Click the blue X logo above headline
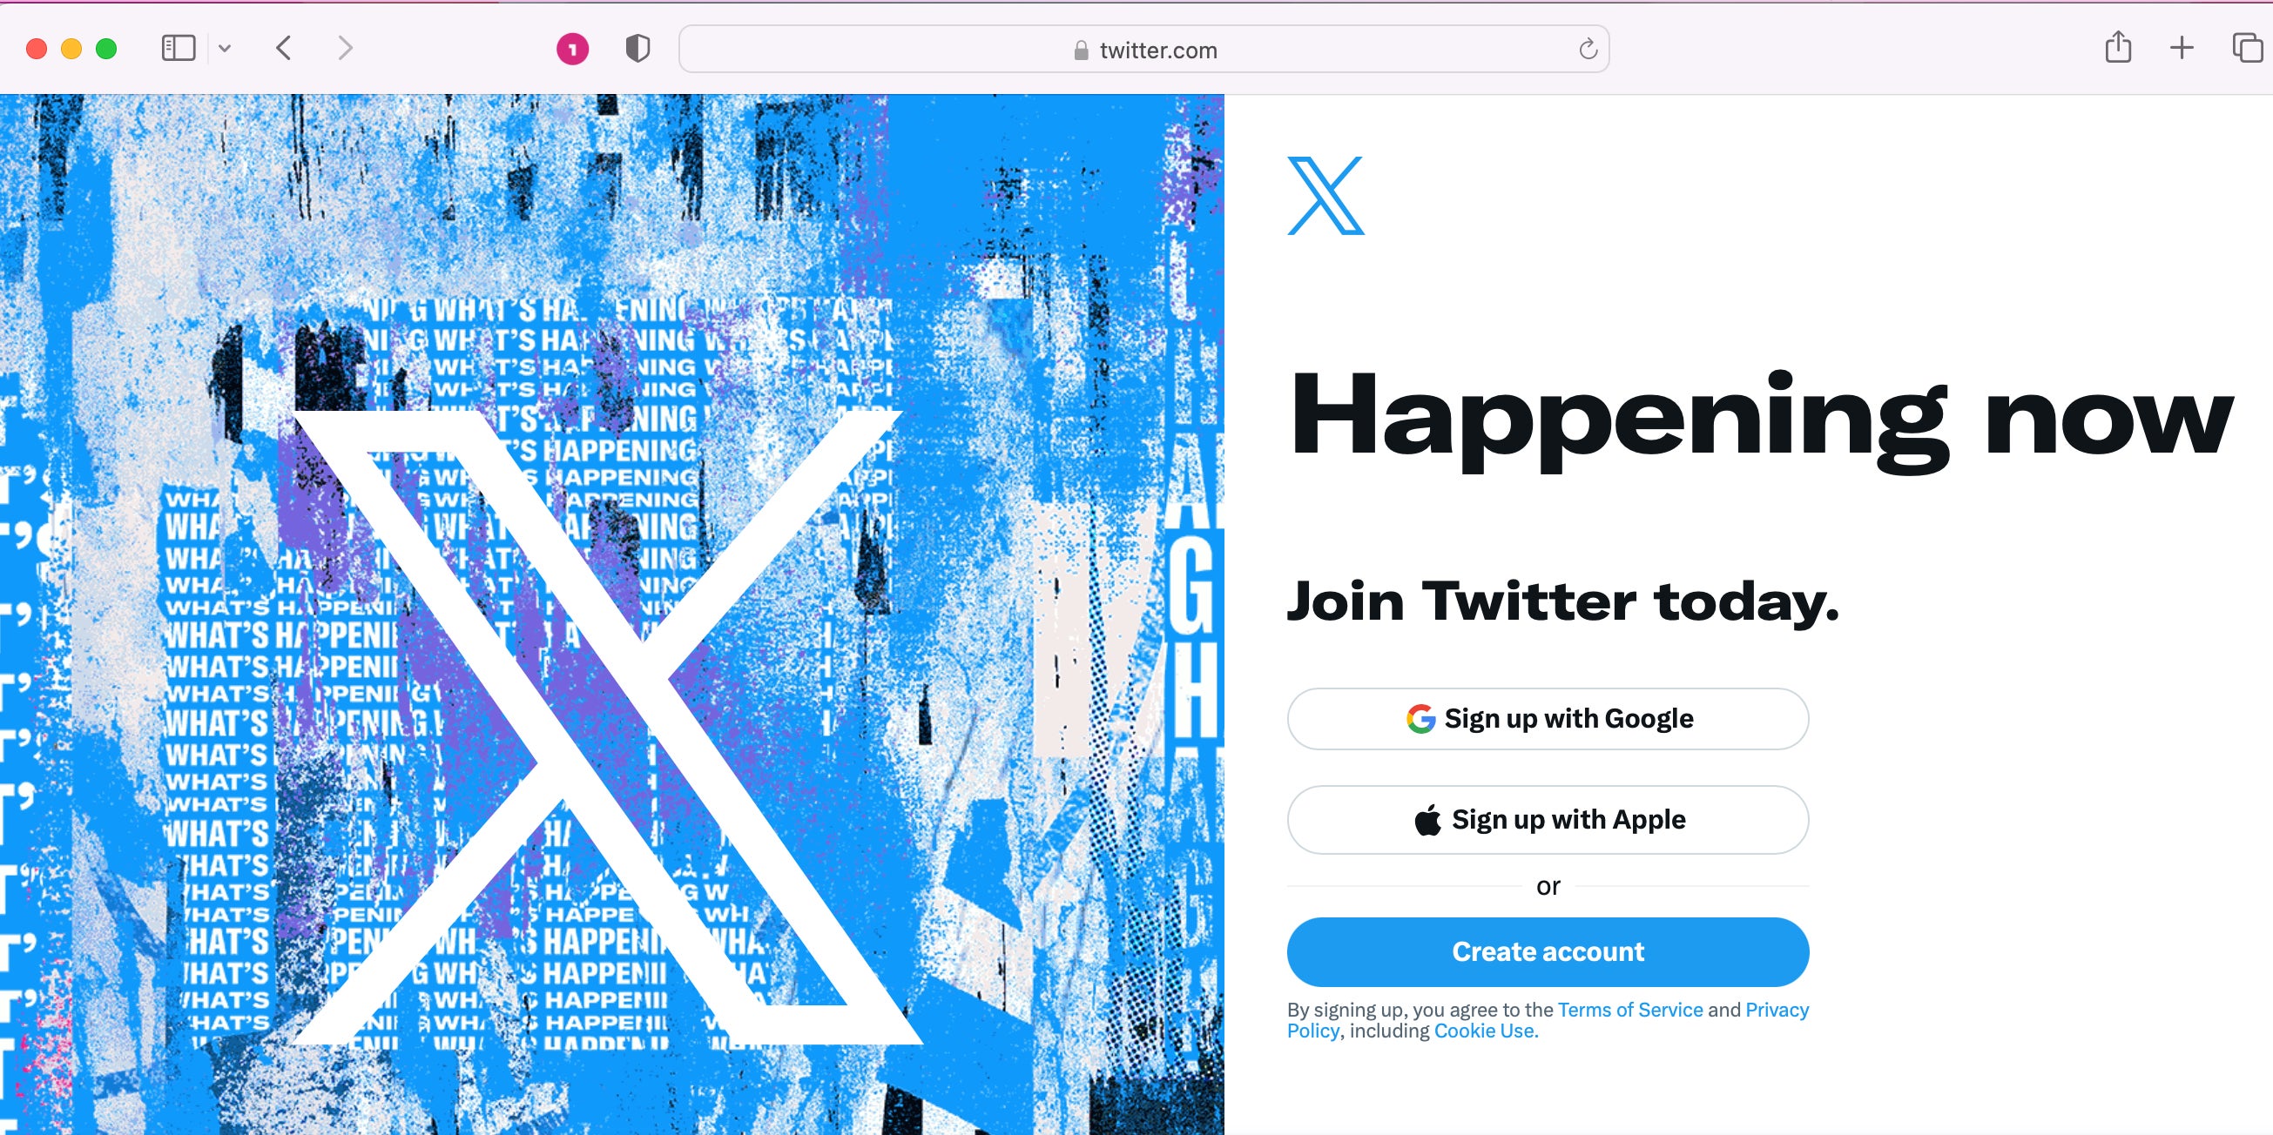The height and width of the screenshot is (1135, 2273). 1325,196
